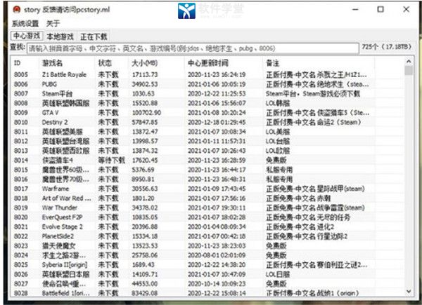Screen dimensions: 422x305
Task: Click update time 2020-12-18 01:29:45
Action: (217, 122)
